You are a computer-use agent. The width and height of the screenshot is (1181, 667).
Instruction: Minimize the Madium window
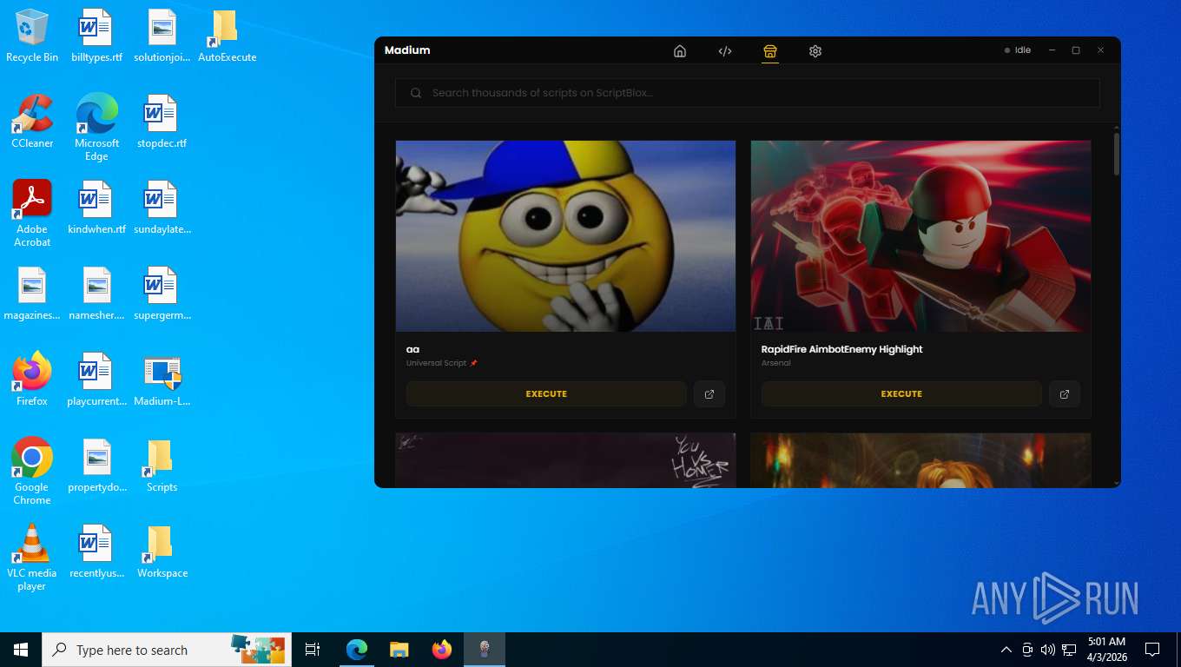point(1052,50)
